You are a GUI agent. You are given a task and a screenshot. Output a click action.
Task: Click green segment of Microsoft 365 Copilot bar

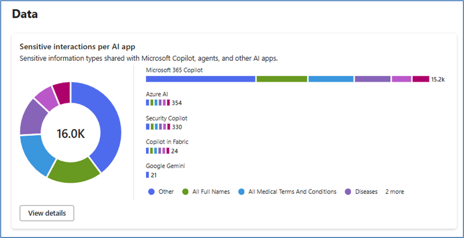[x=281, y=79]
